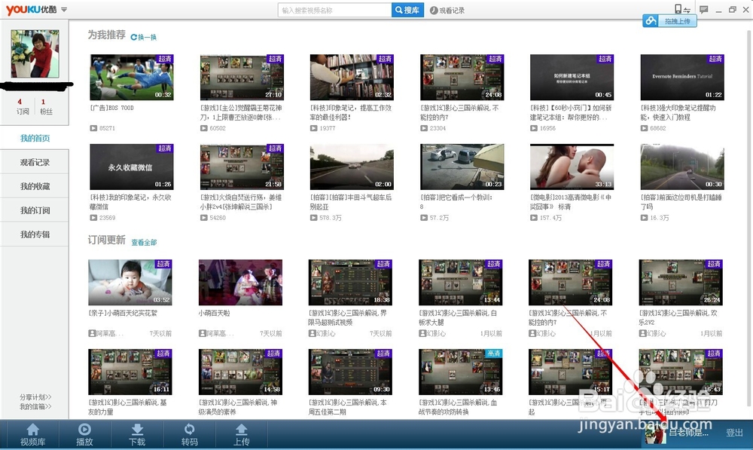Select 我的订阅 in sidebar

click(35, 210)
